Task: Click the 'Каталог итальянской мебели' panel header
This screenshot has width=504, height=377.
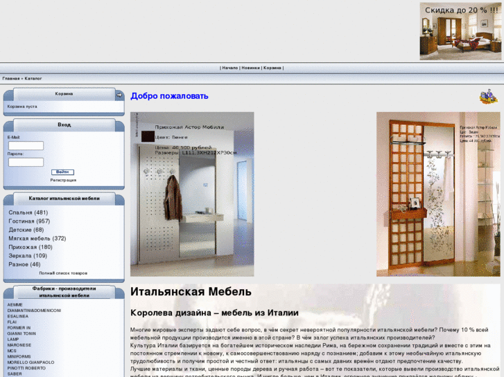Action: [64, 199]
